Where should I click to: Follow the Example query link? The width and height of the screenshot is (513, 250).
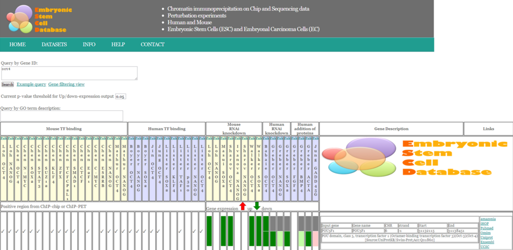[31, 84]
